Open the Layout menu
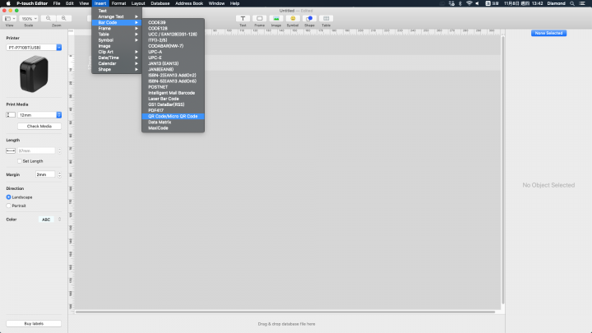592x333 pixels. click(138, 3)
